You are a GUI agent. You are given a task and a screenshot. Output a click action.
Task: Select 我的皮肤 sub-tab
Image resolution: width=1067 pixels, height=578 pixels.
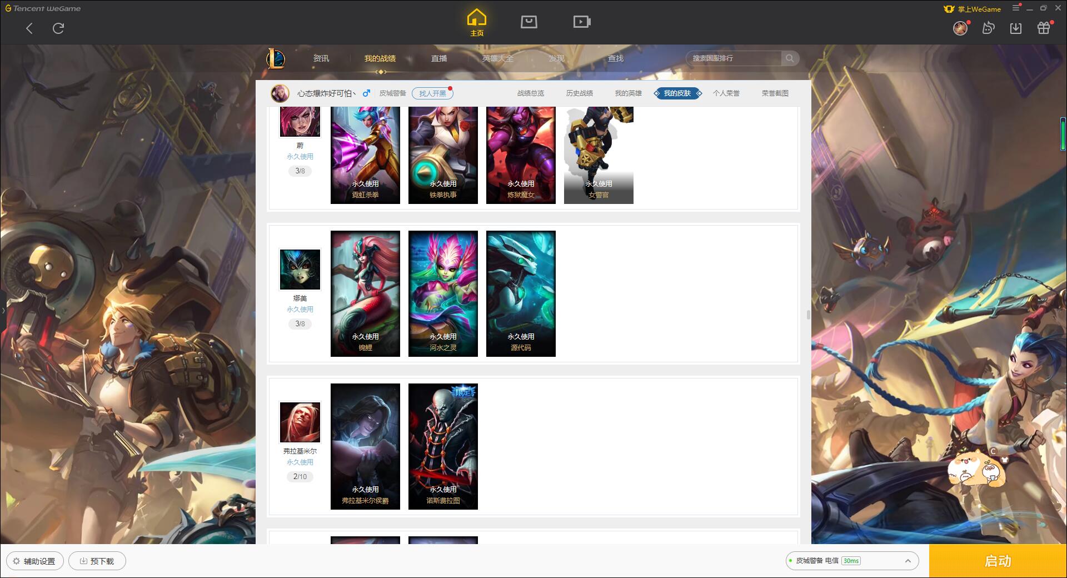pyautogui.click(x=677, y=93)
